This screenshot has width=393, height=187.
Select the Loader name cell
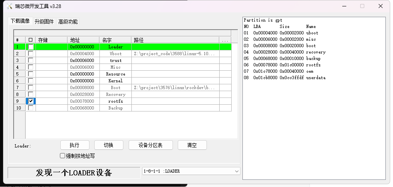115,47
